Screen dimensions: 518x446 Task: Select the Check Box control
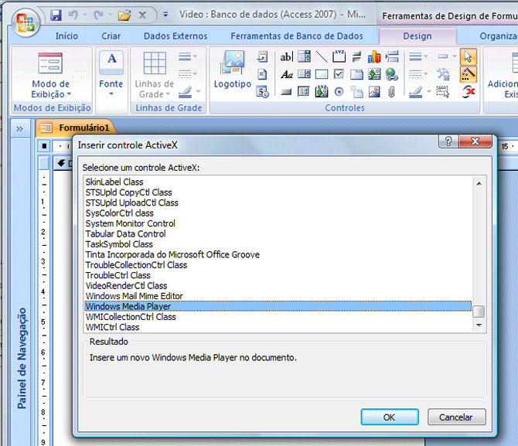click(x=339, y=74)
